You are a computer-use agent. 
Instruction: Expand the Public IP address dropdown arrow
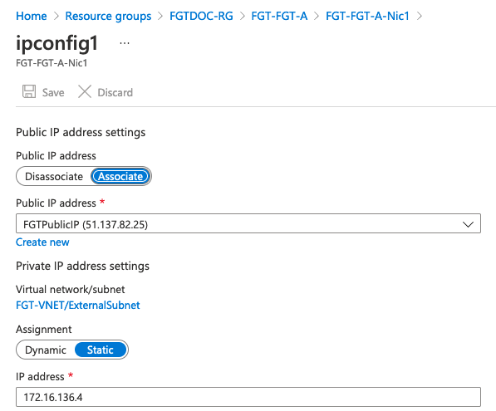[x=468, y=224]
